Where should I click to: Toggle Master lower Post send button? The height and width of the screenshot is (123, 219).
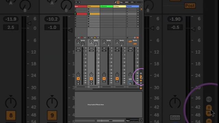[x=135, y=44]
